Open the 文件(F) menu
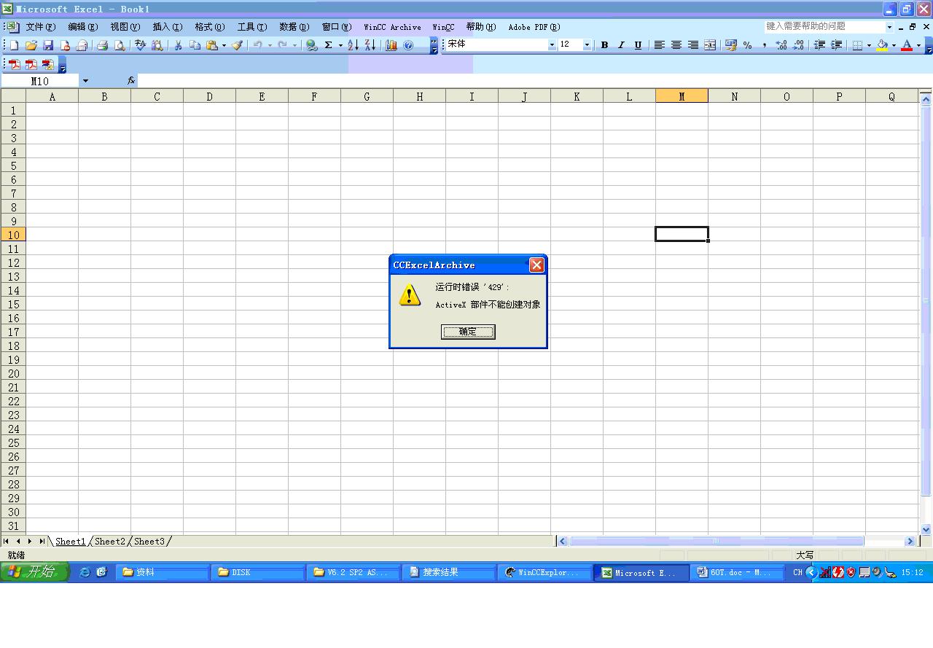 40,27
